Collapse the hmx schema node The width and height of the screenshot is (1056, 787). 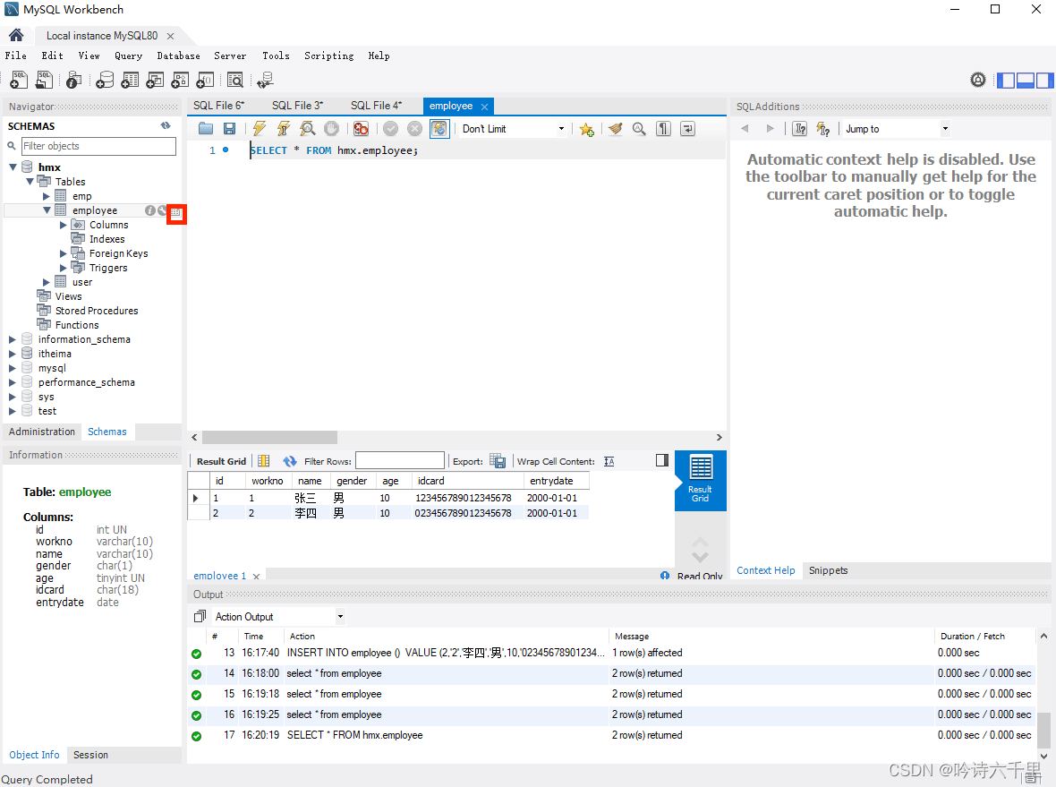click(x=13, y=167)
